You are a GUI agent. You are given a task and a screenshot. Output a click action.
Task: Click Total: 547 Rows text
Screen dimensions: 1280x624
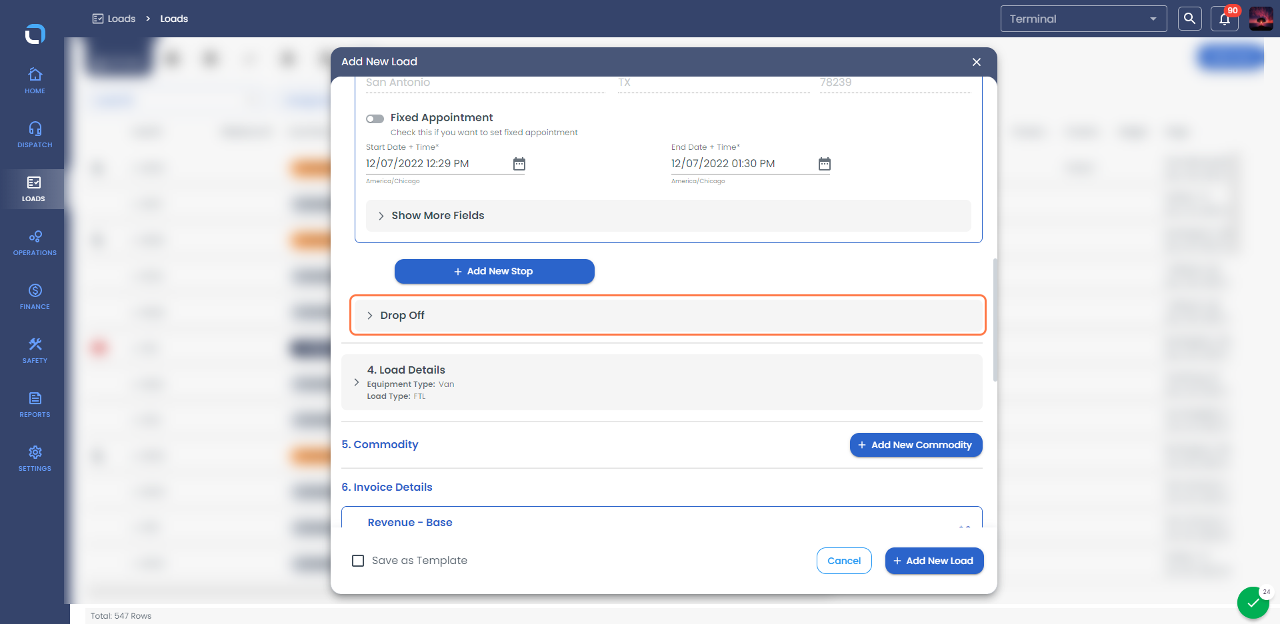coord(121,616)
